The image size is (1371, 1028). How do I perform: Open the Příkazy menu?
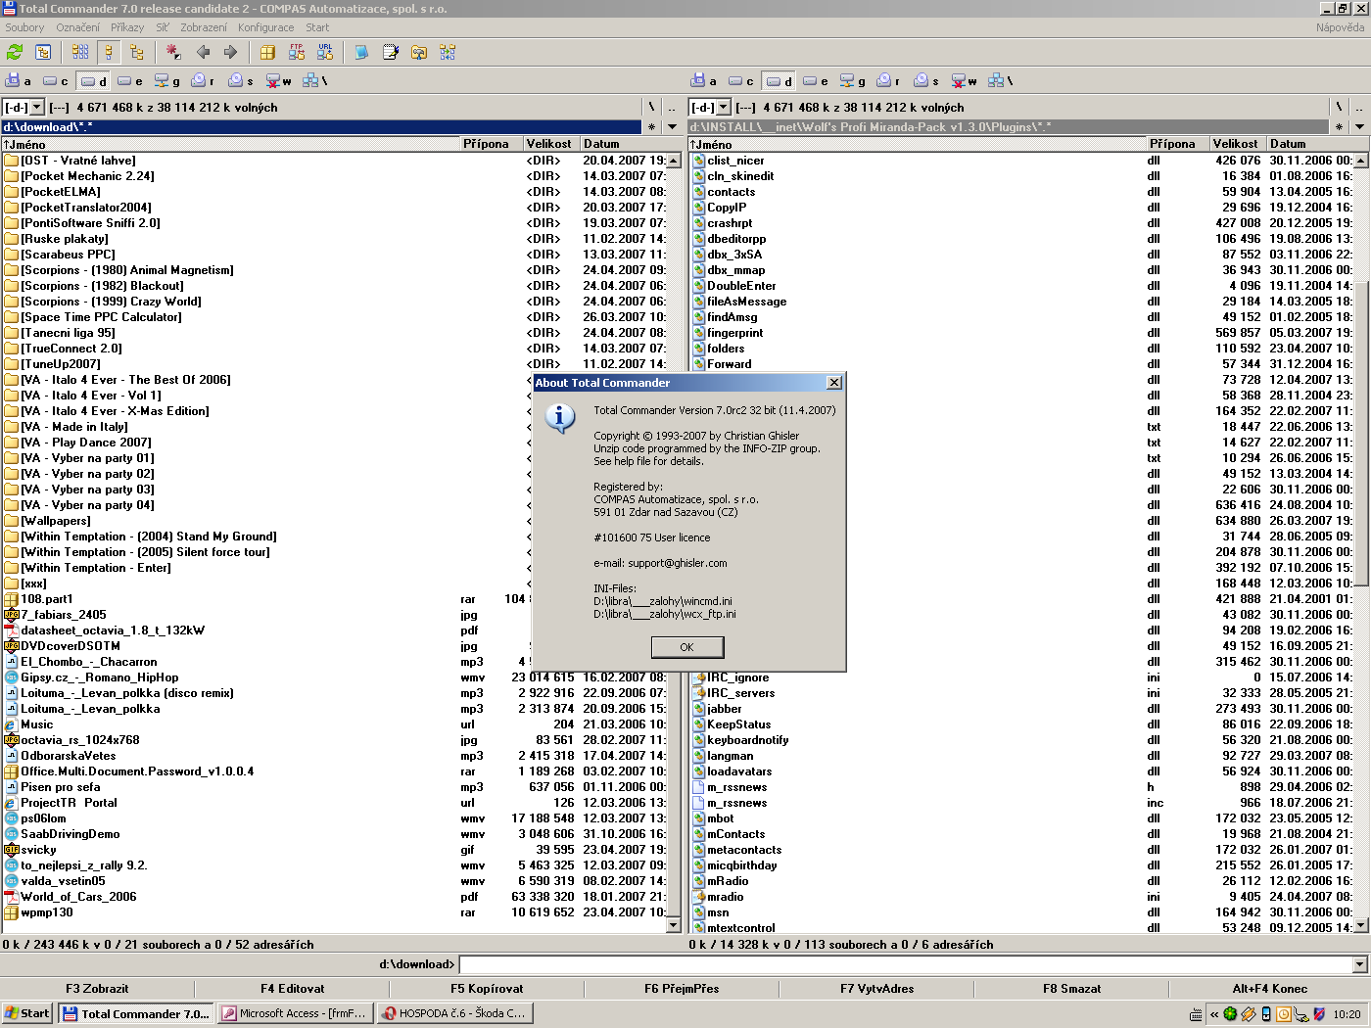[x=127, y=27]
